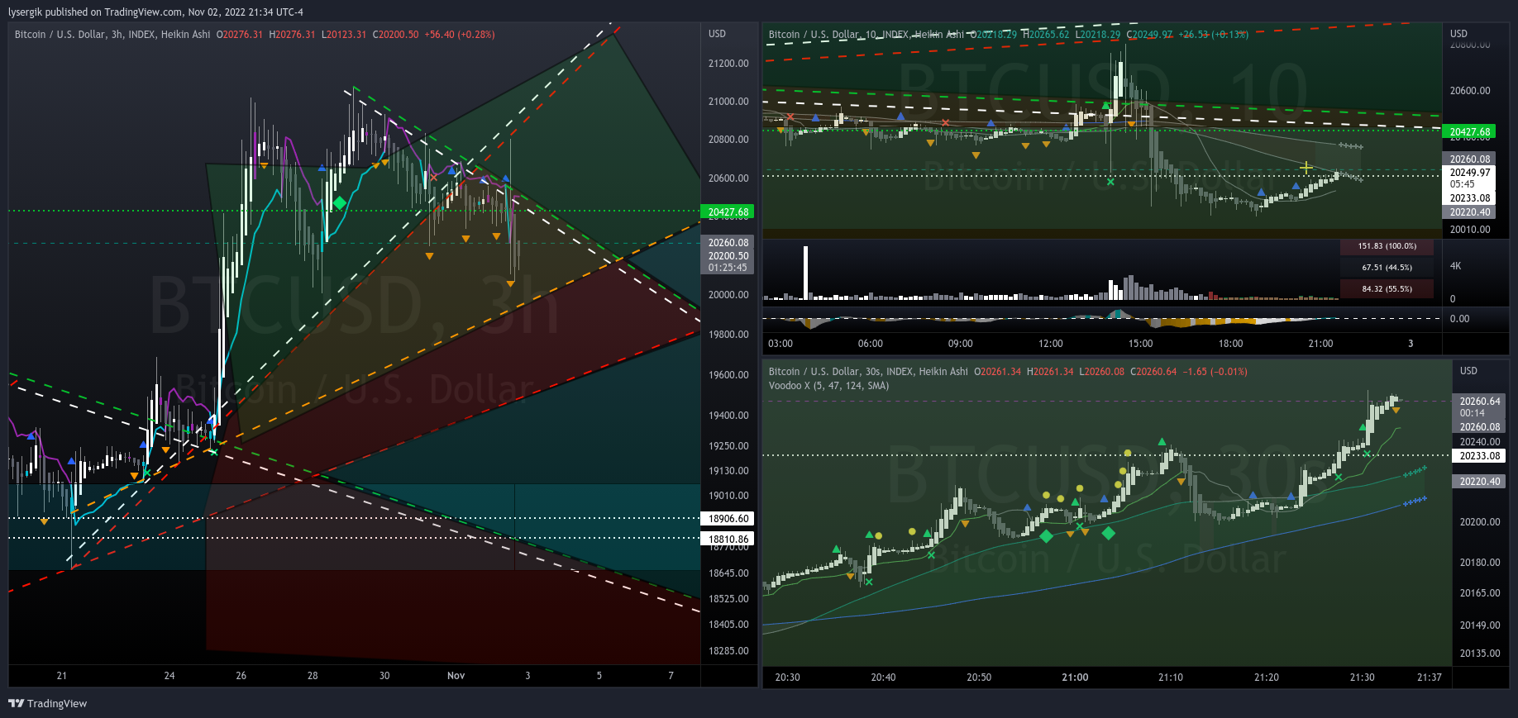Viewport: 1518px width, 718px height.
Task: Click the 05:45 countdown on 10-minute chart
Action: 1462,184
